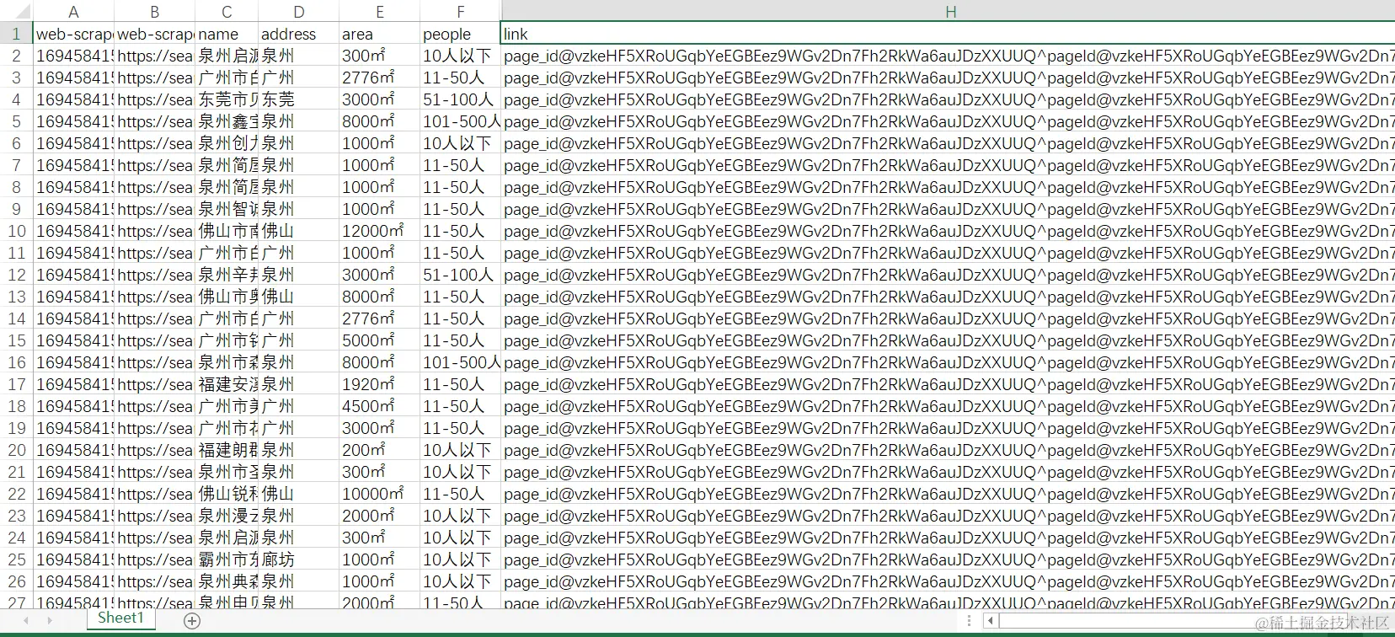Select the 5000㎡ area cell
1395x637 pixels.
point(380,340)
